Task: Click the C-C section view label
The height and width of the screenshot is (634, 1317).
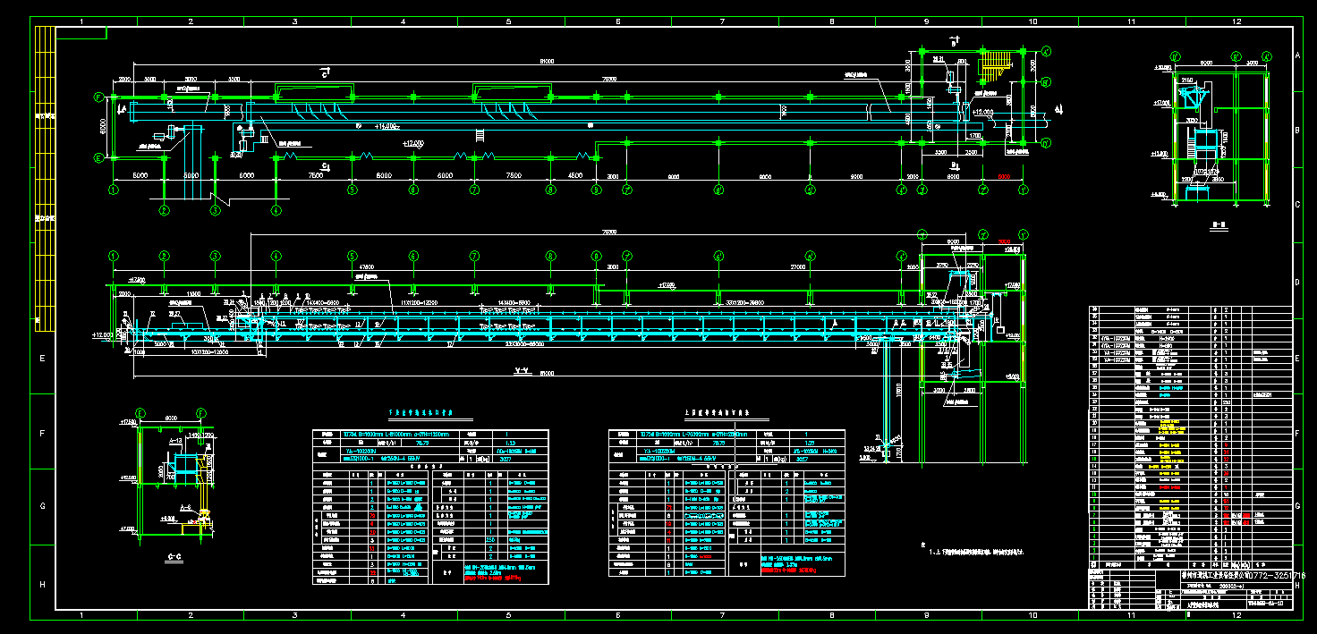Action: [174, 556]
